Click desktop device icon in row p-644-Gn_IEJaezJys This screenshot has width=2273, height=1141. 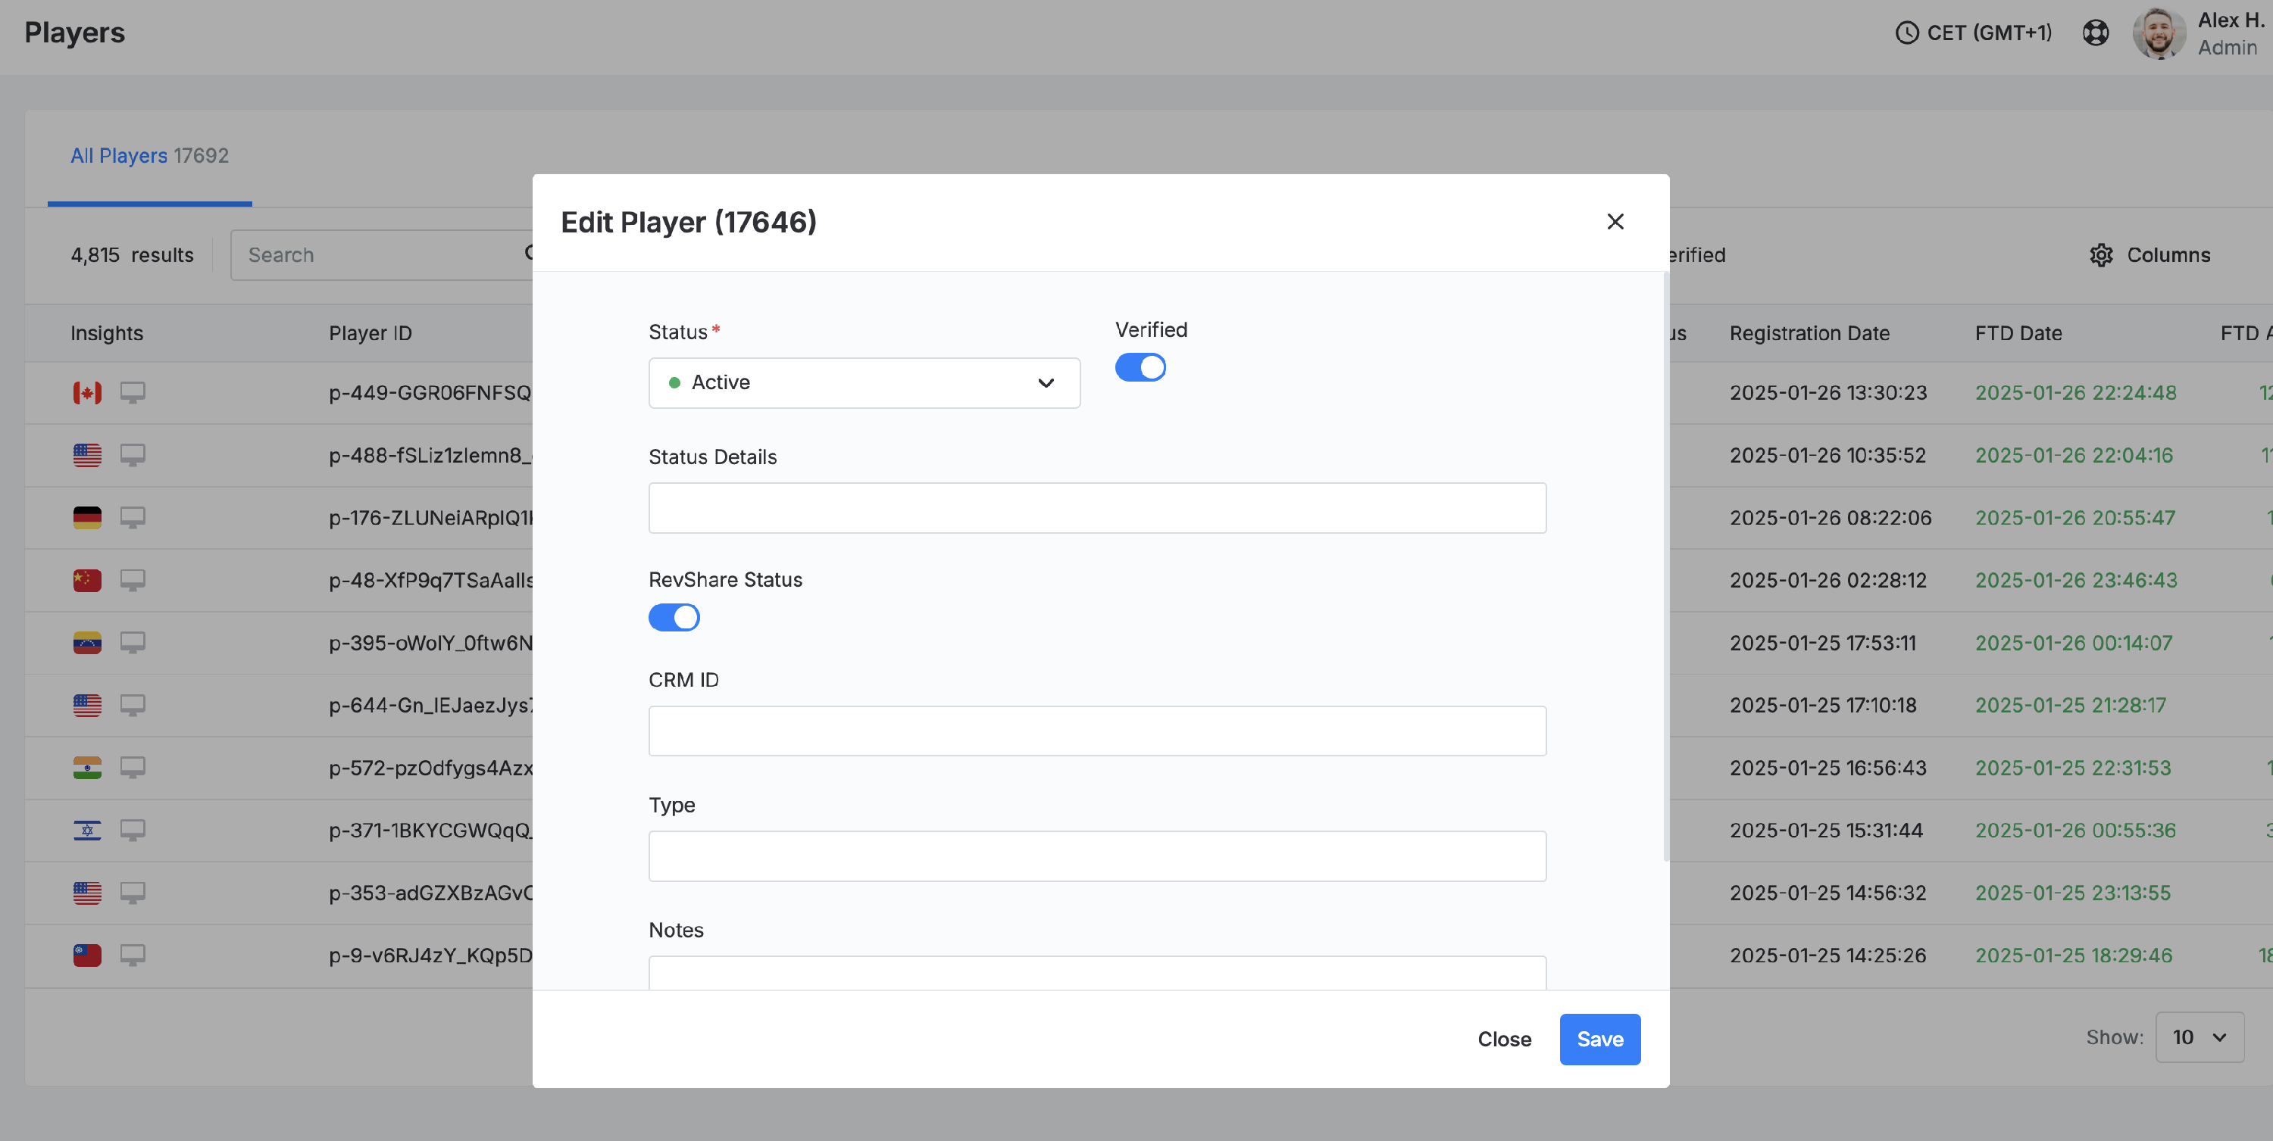click(133, 706)
